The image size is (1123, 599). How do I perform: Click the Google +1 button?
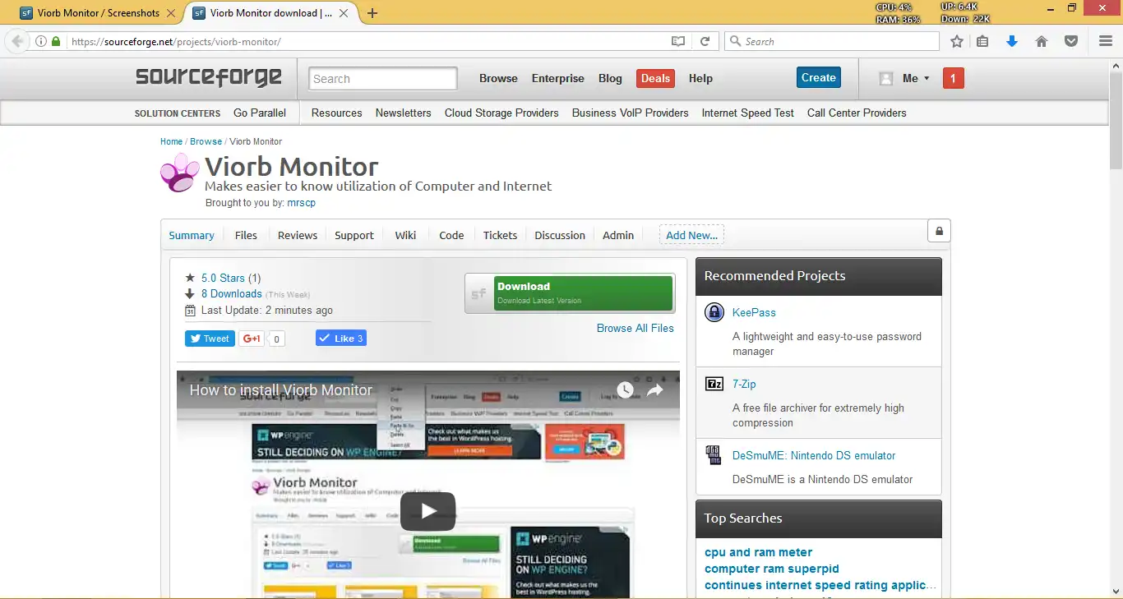252,339
